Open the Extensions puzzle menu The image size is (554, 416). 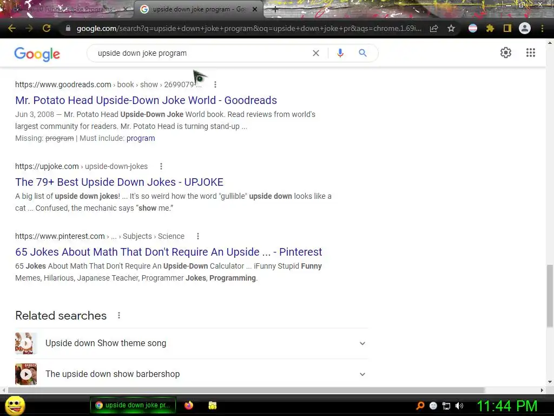coord(490,28)
